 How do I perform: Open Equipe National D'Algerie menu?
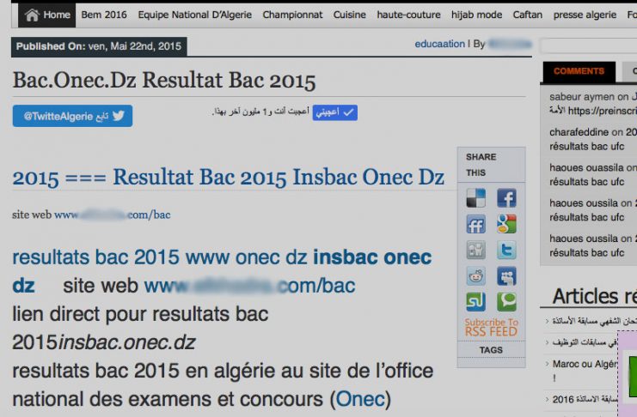(x=194, y=15)
